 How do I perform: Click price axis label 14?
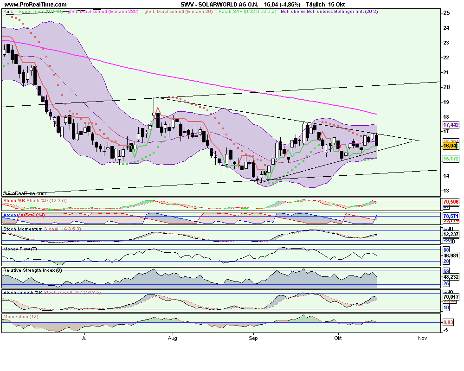pyautogui.click(x=446, y=176)
